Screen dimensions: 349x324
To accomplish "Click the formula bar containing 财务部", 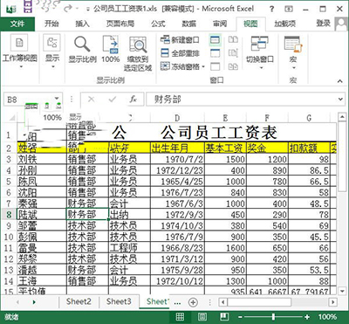I will click(242, 100).
